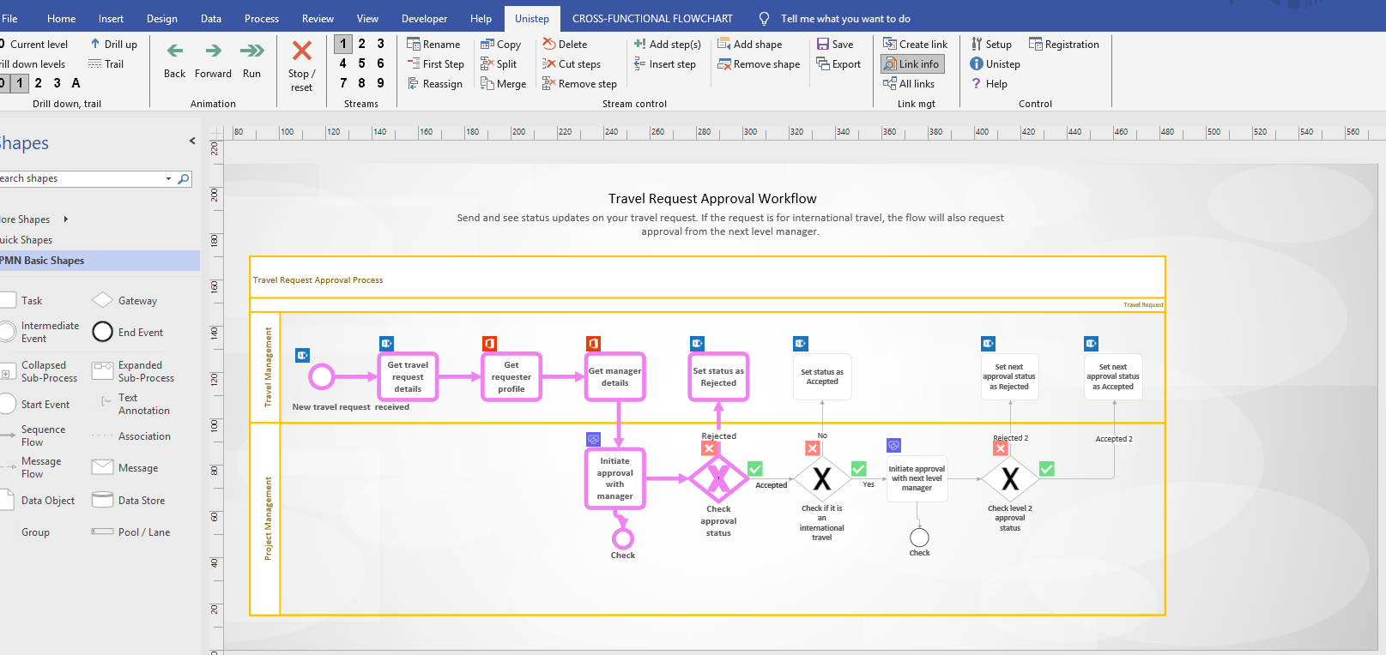Image resolution: width=1386 pixels, height=655 pixels.
Task: Click the Split stream icon
Action: coord(487,64)
